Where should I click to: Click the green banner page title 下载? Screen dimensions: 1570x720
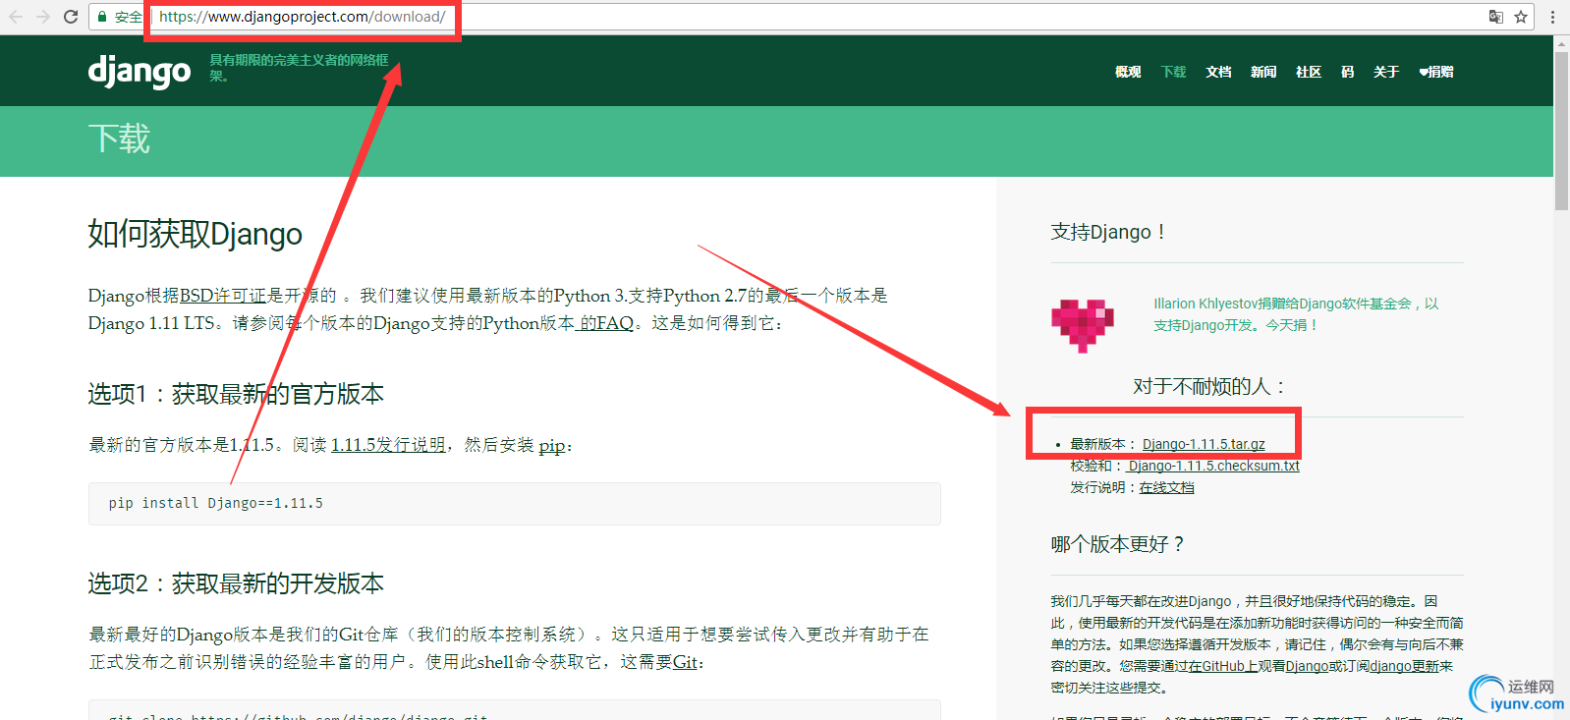119,138
